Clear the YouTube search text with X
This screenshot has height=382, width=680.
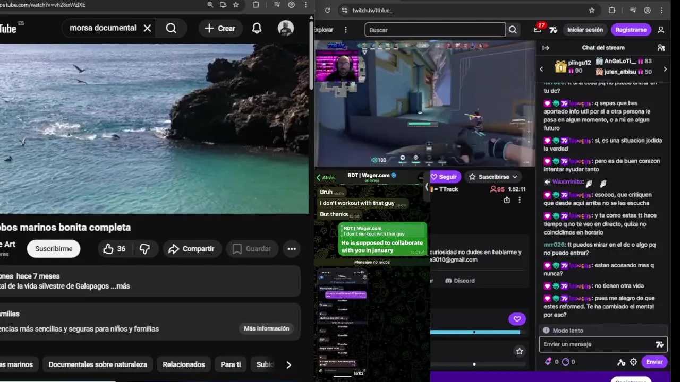point(148,28)
